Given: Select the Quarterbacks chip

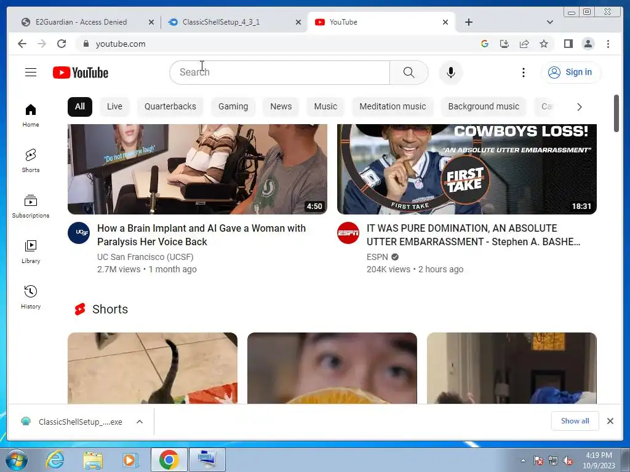Looking at the screenshot, I should point(170,106).
